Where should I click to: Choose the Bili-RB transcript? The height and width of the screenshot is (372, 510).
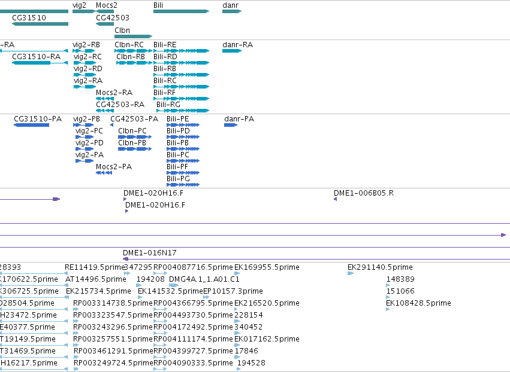pyautogui.click(x=181, y=75)
